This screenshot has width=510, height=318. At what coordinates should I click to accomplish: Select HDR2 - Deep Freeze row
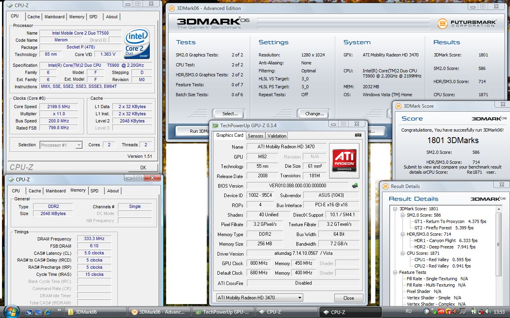click(x=445, y=247)
